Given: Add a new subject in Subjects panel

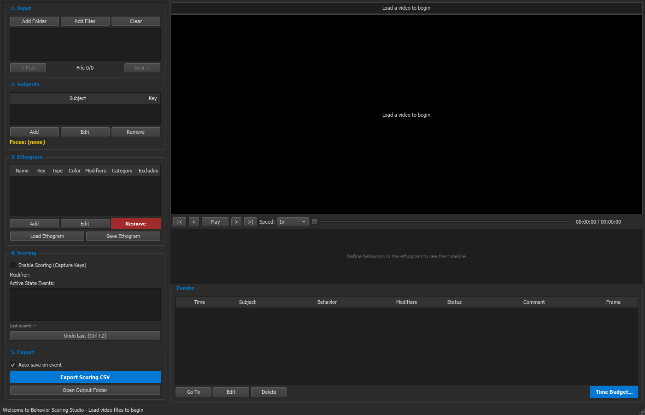Looking at the screenshot, I should (35, 132).
